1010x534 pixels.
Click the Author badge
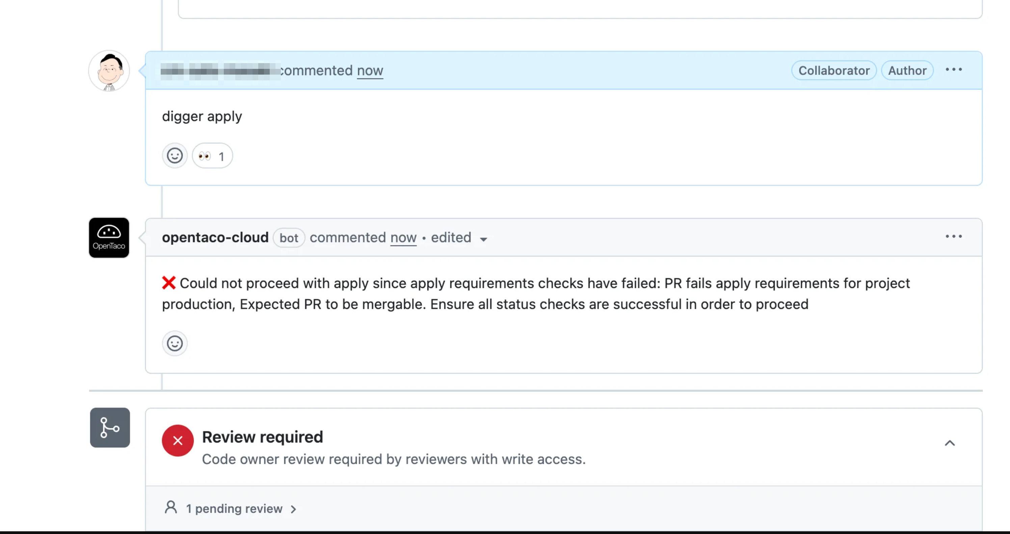tap(907, 71)
